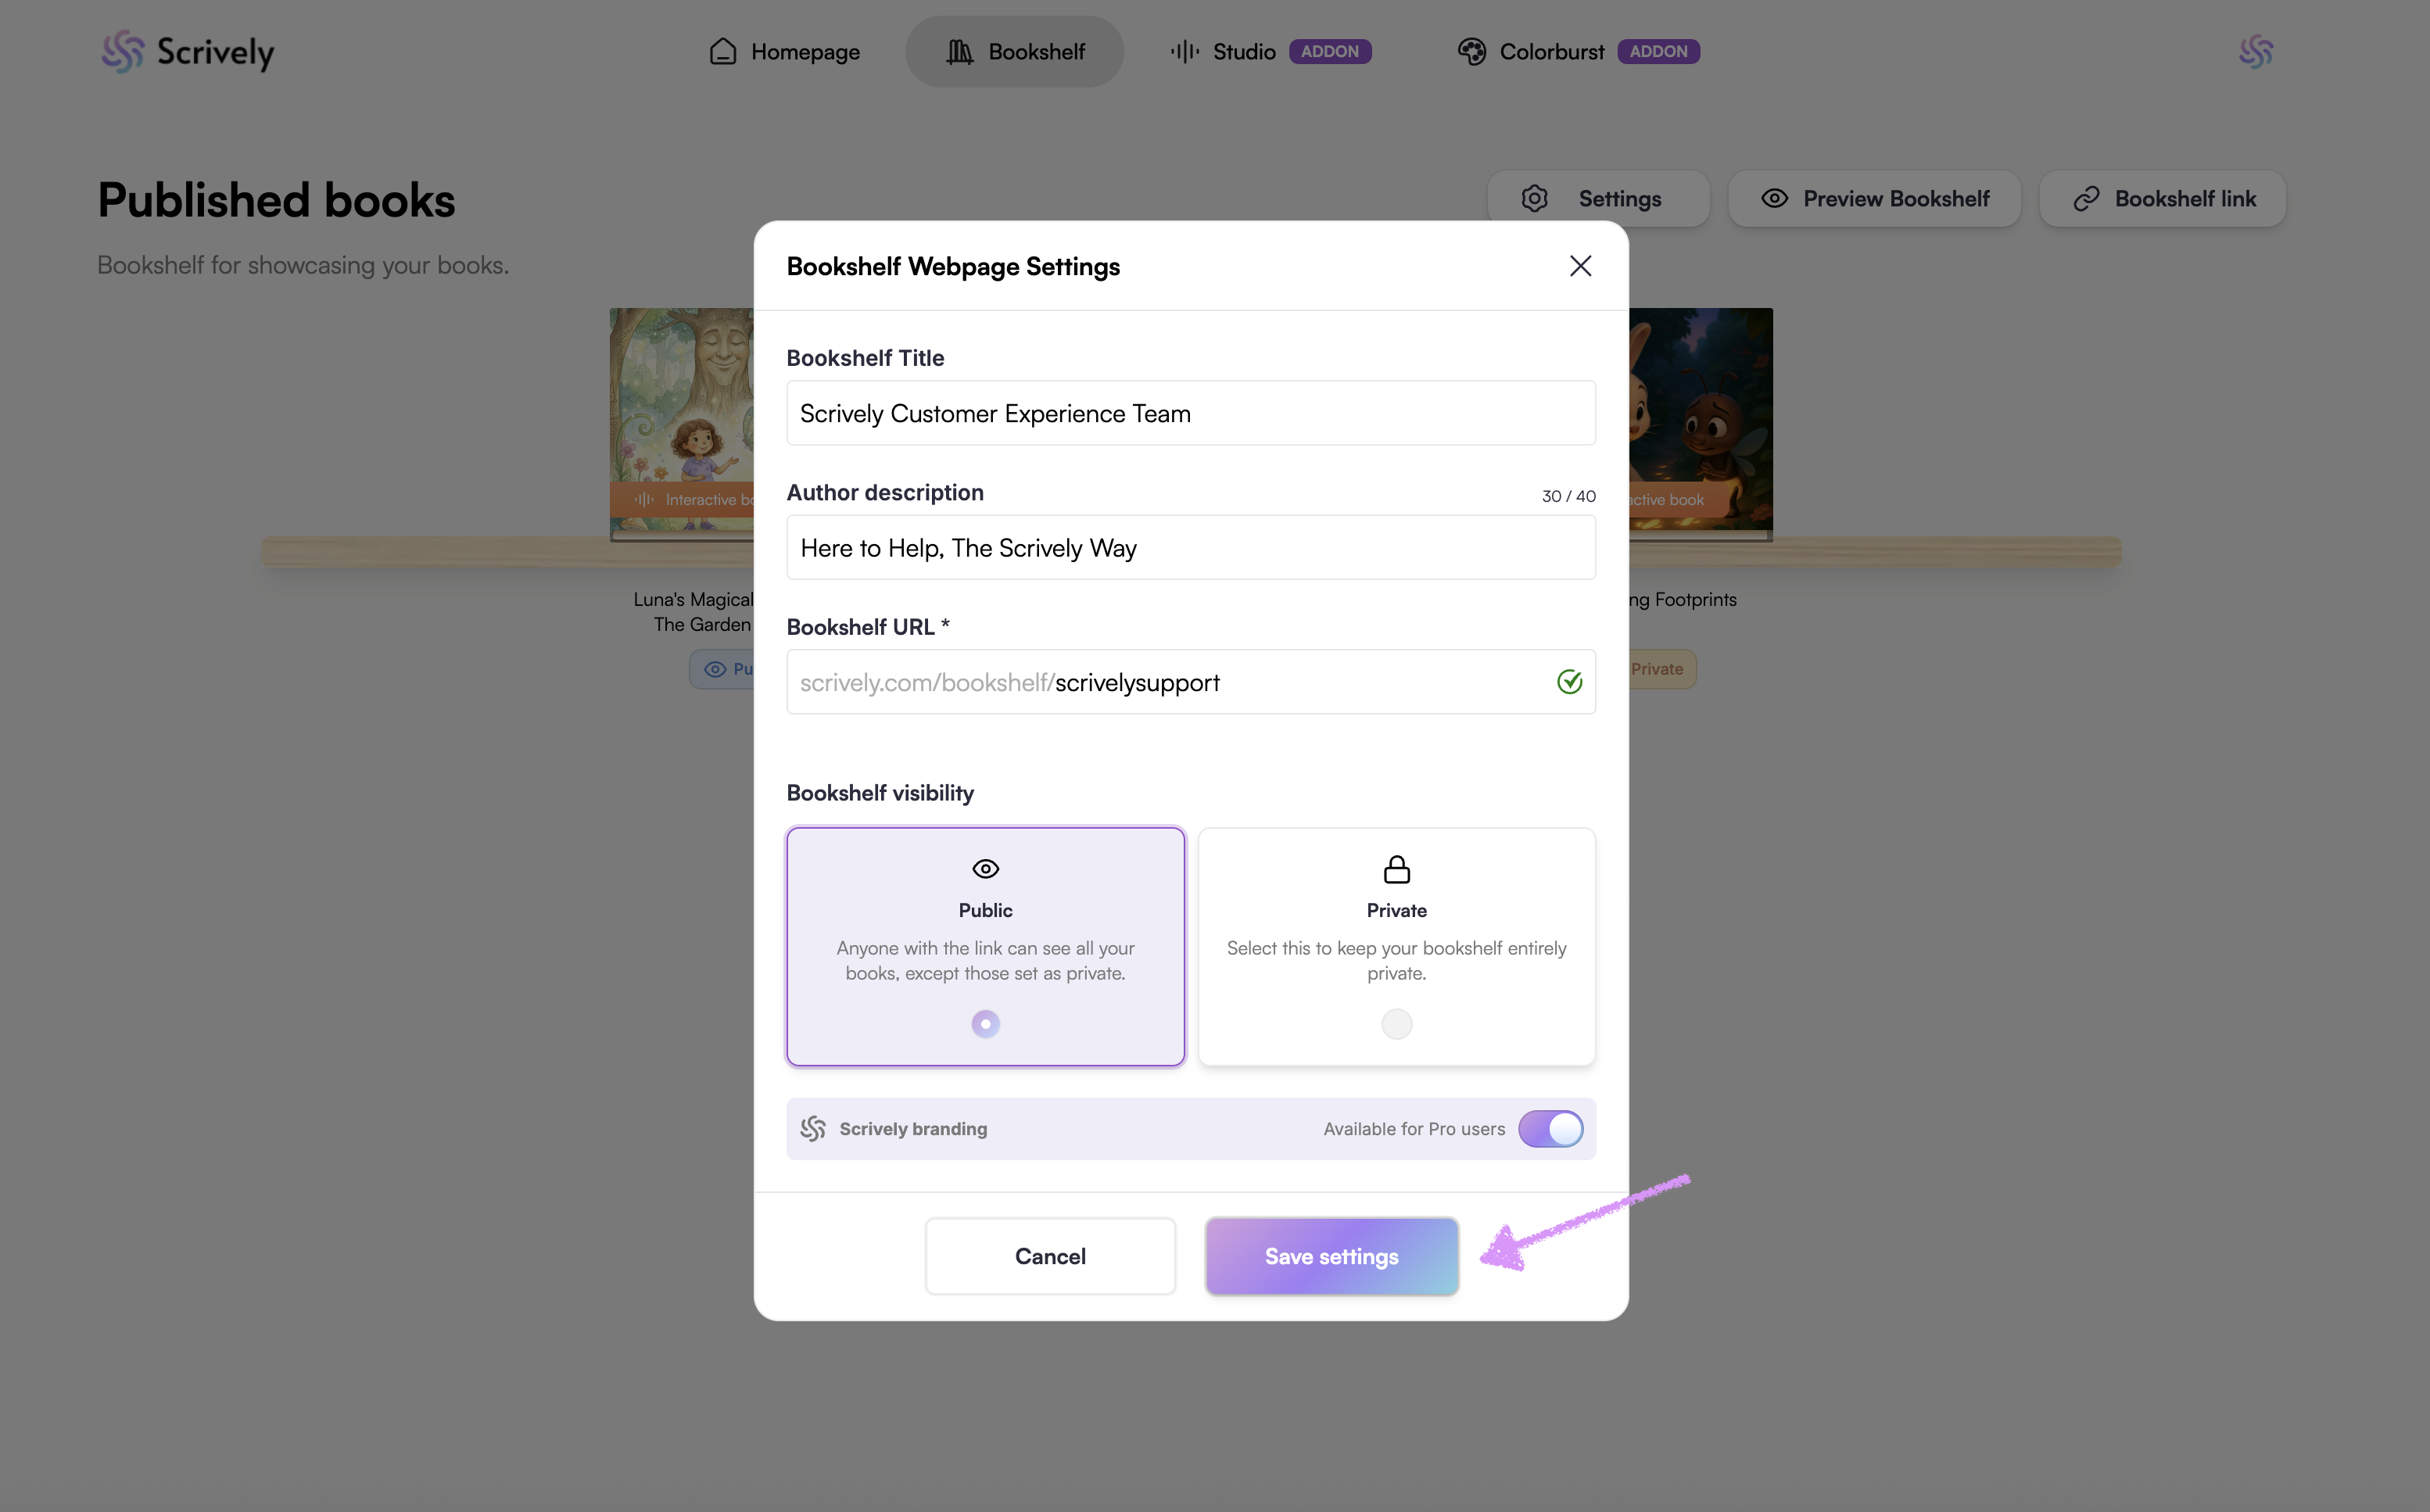Click the Bookshelf link chain icon
Screen dimensions: 2430x1512
2086,199
